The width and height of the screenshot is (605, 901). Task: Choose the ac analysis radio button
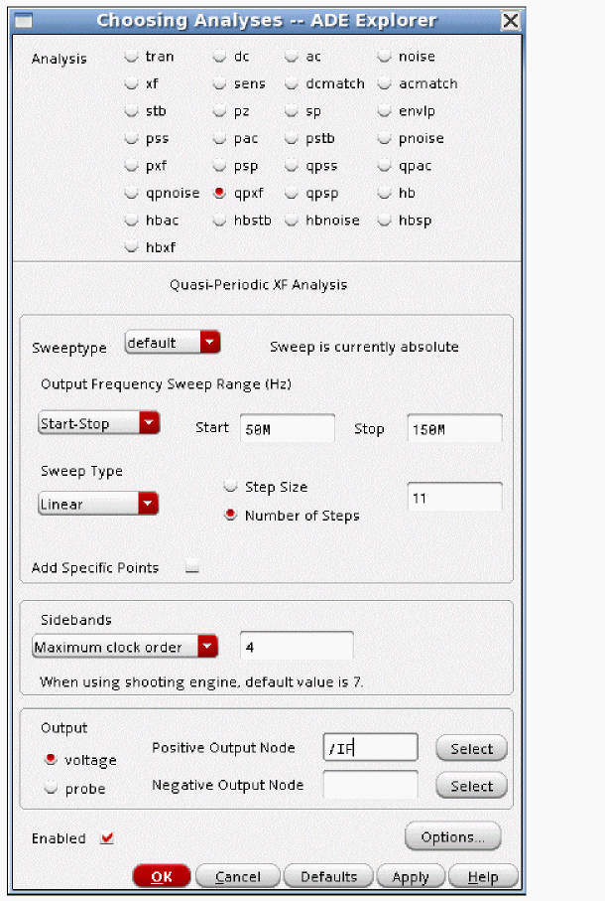pos(292,57)
